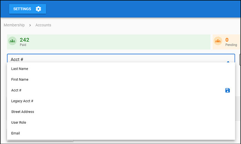This screenshot has width=241, height=144.
Task: Click the gear icon in the Settings button
Action: 38,9
